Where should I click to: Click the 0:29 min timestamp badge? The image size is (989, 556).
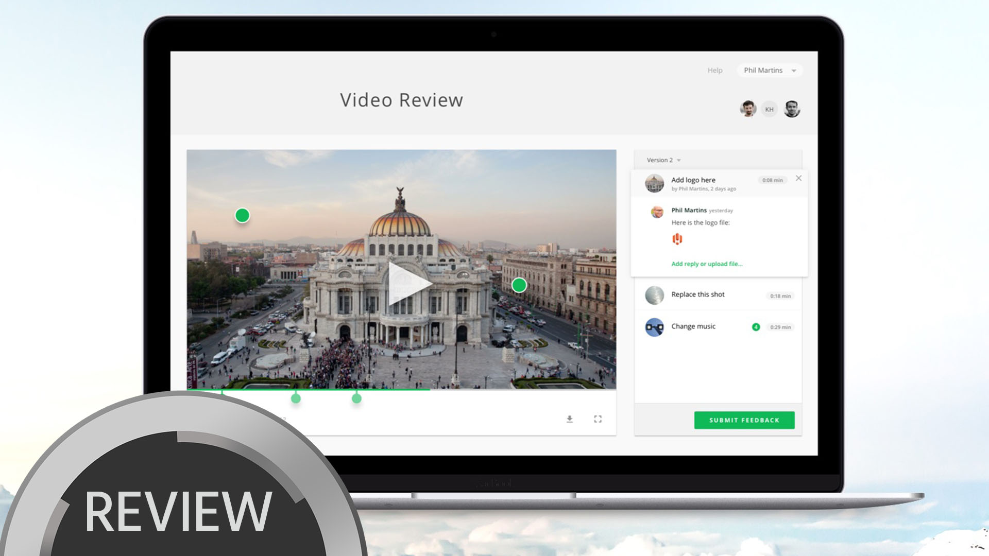780,327
